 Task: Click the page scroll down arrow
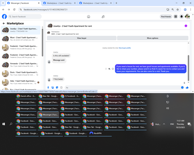point(193,91)
